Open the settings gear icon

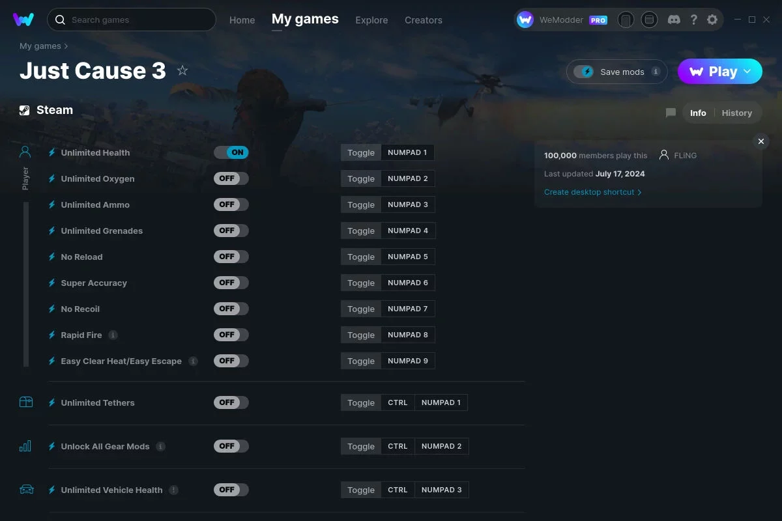(712, 20)
